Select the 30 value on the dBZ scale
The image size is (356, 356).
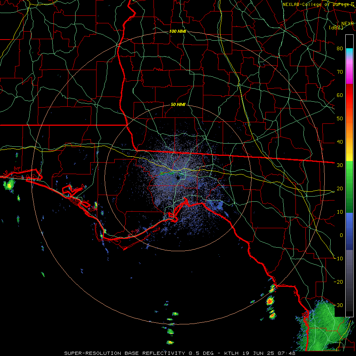(340, 165)
